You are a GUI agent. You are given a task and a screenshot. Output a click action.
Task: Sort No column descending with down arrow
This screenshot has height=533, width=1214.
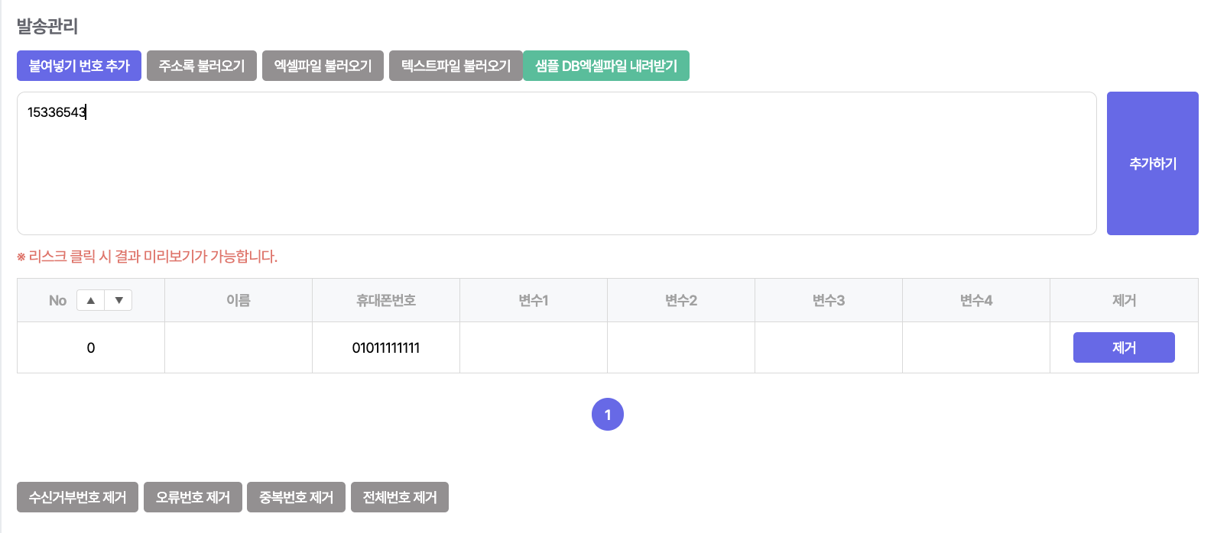point(118,300)
